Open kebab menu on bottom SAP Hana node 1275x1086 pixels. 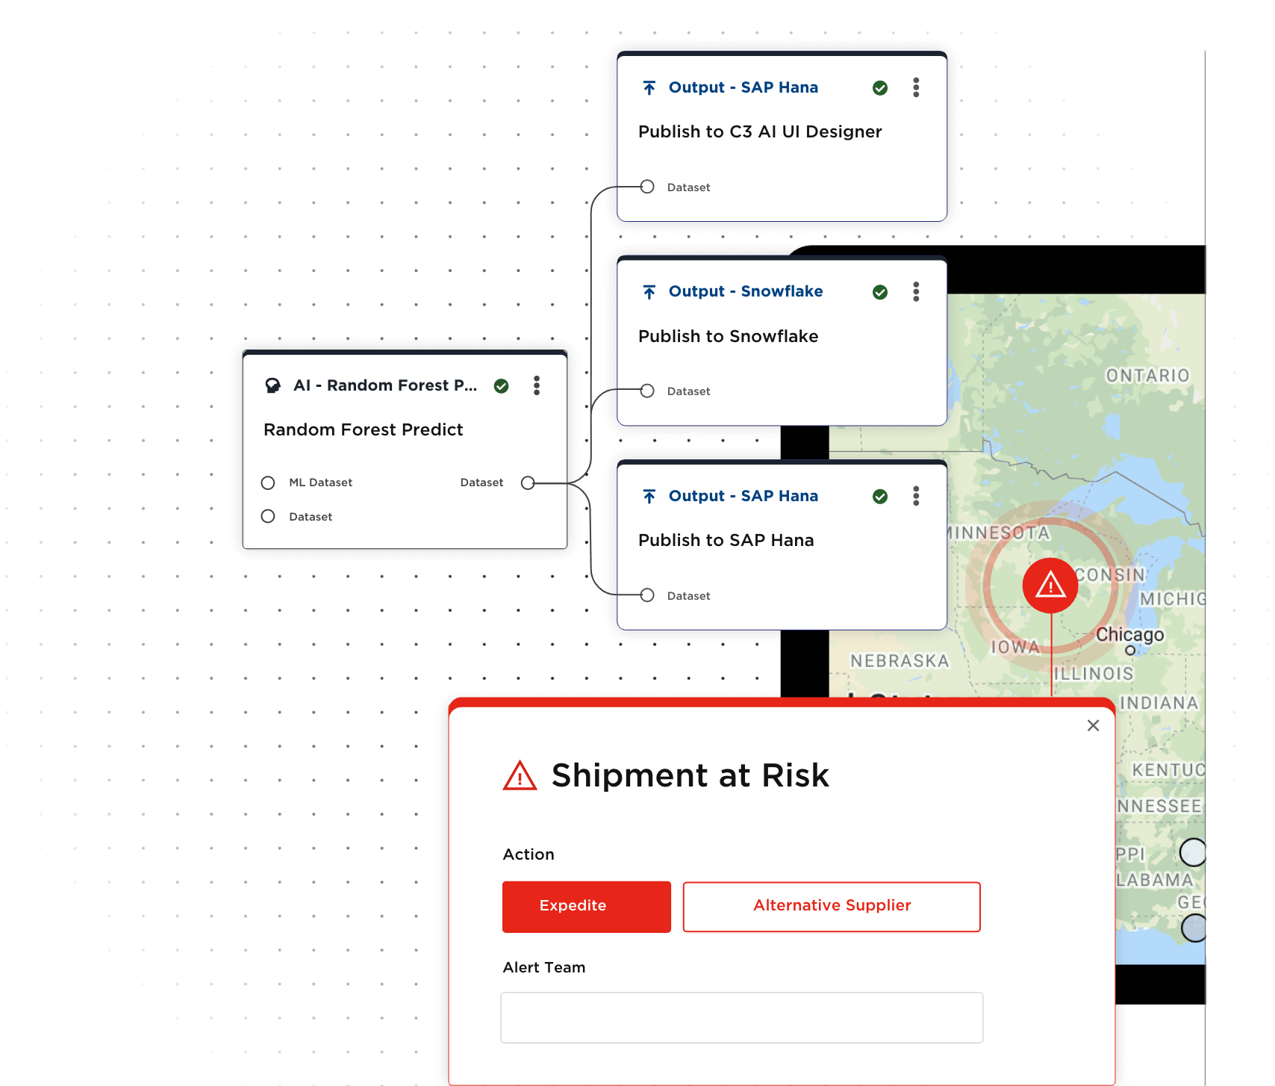(915, 496)
